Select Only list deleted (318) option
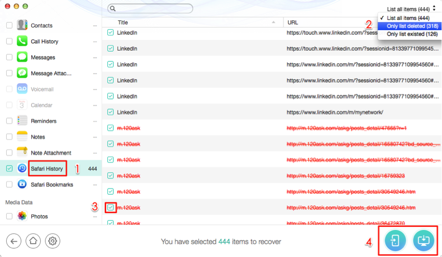 (409, 26)
